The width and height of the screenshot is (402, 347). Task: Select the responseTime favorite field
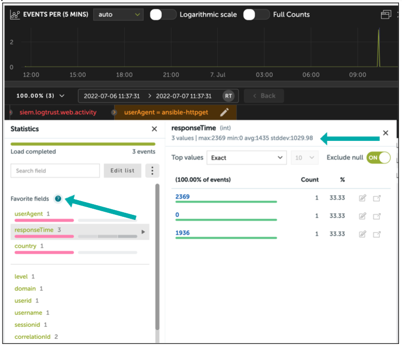tap(34, 230)
